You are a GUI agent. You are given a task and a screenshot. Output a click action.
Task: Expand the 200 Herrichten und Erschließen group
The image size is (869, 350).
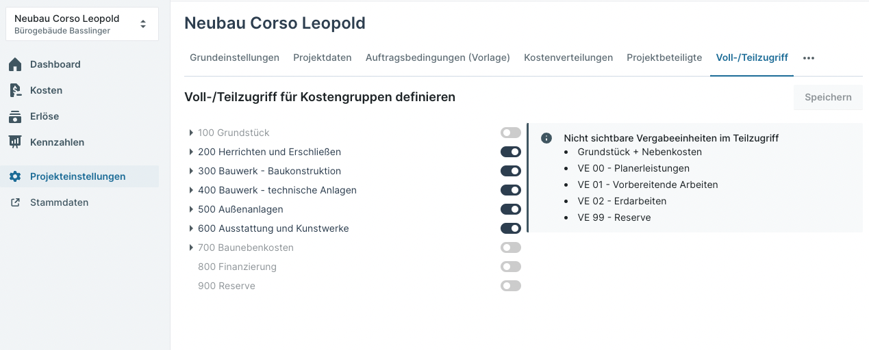pos(191,152)
